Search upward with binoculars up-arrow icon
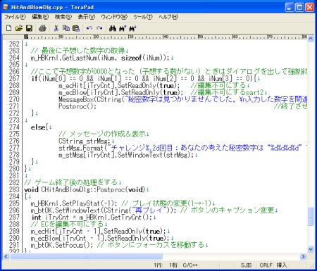Viewport: 317px width, 271px height. [123, 28]
